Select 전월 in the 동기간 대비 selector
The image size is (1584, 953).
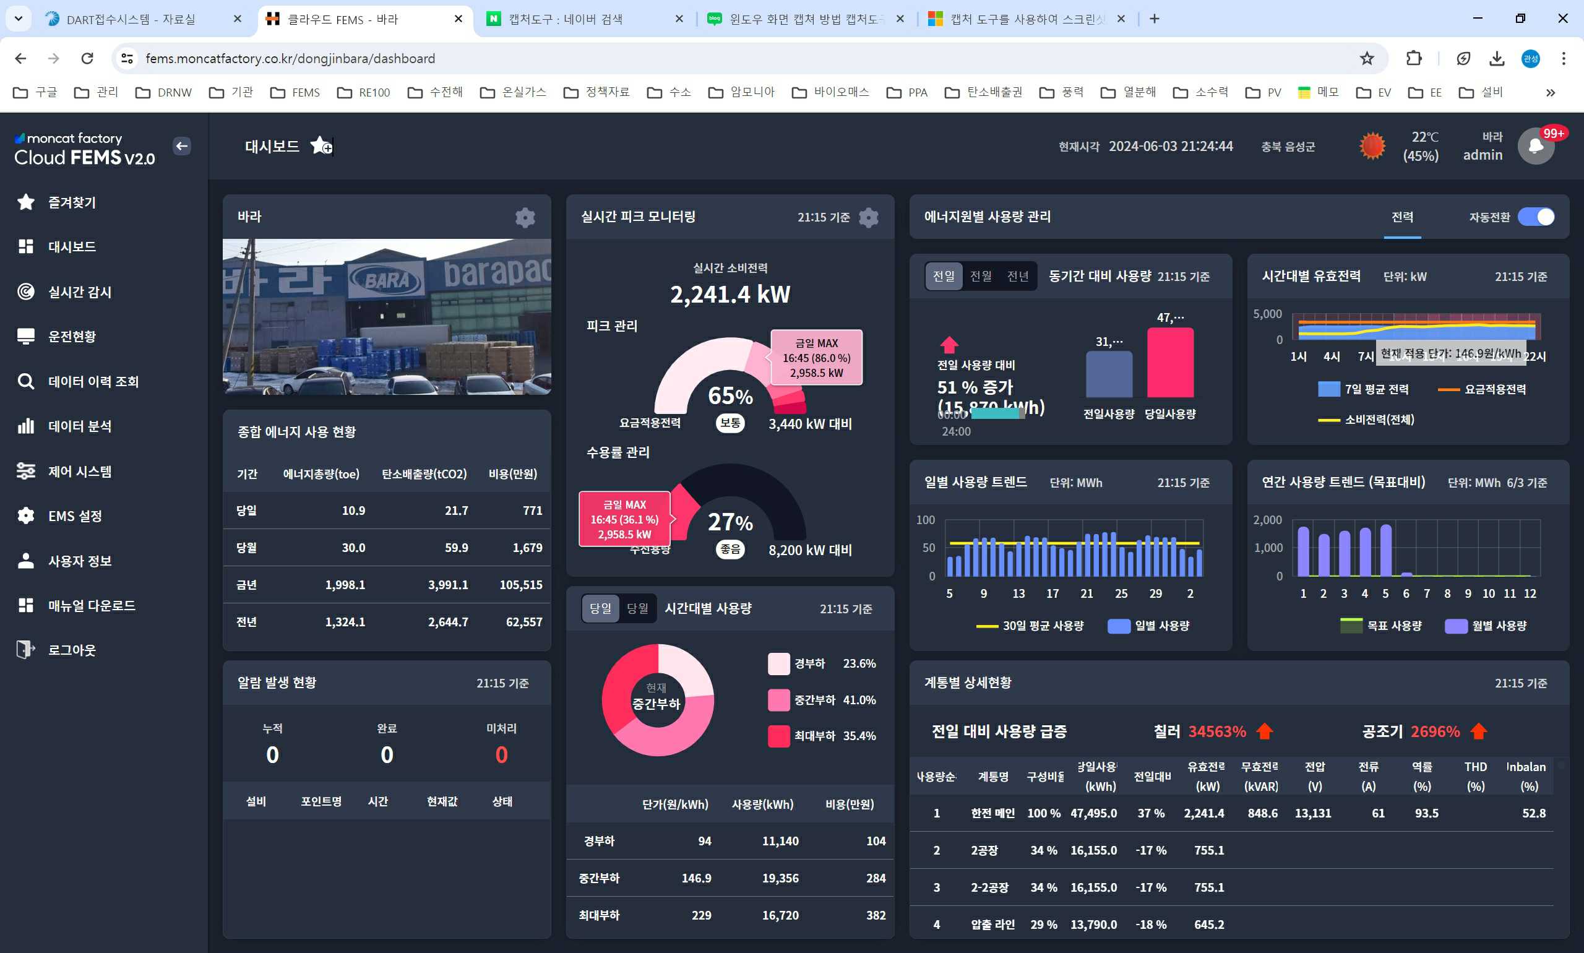pos(981,276)
